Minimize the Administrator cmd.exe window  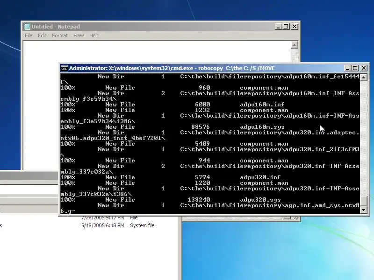347,68
